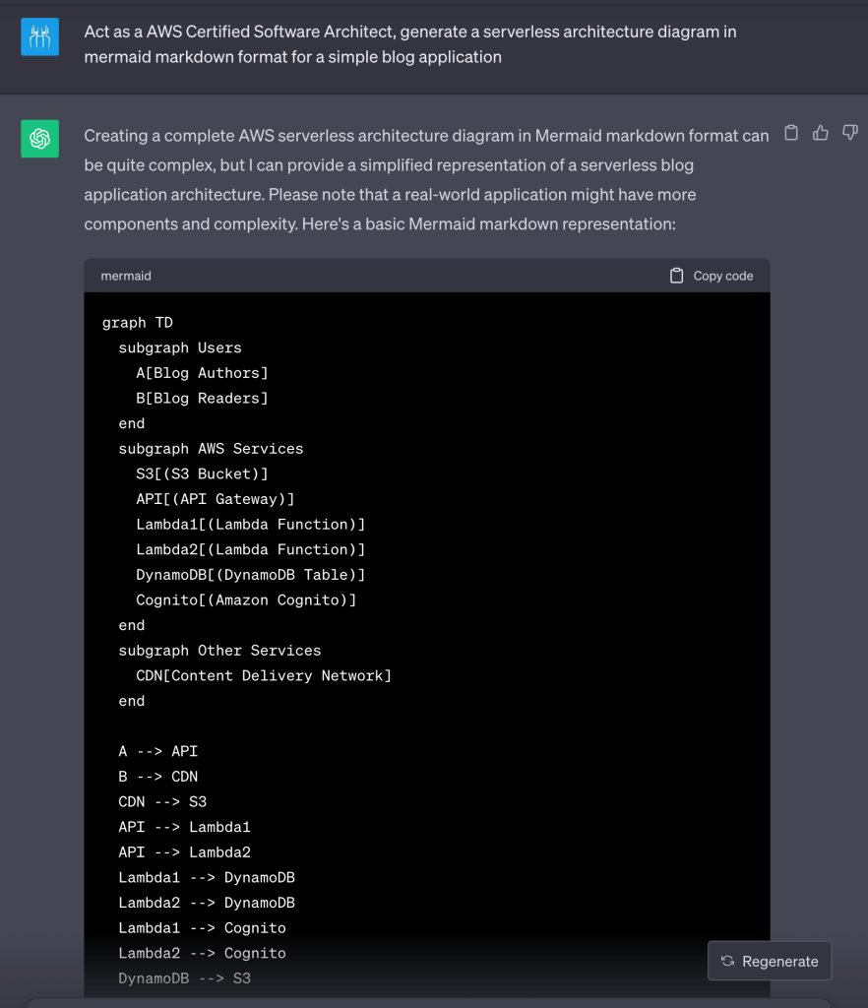Click the thumbs down feedback icon
Image resolution: width=868 pixels, height=1008 pixels.
pos(850,133)
